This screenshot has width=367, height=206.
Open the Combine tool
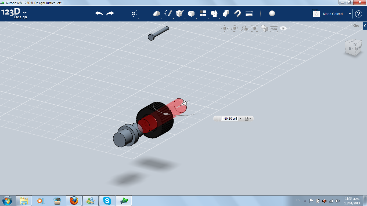226,13
